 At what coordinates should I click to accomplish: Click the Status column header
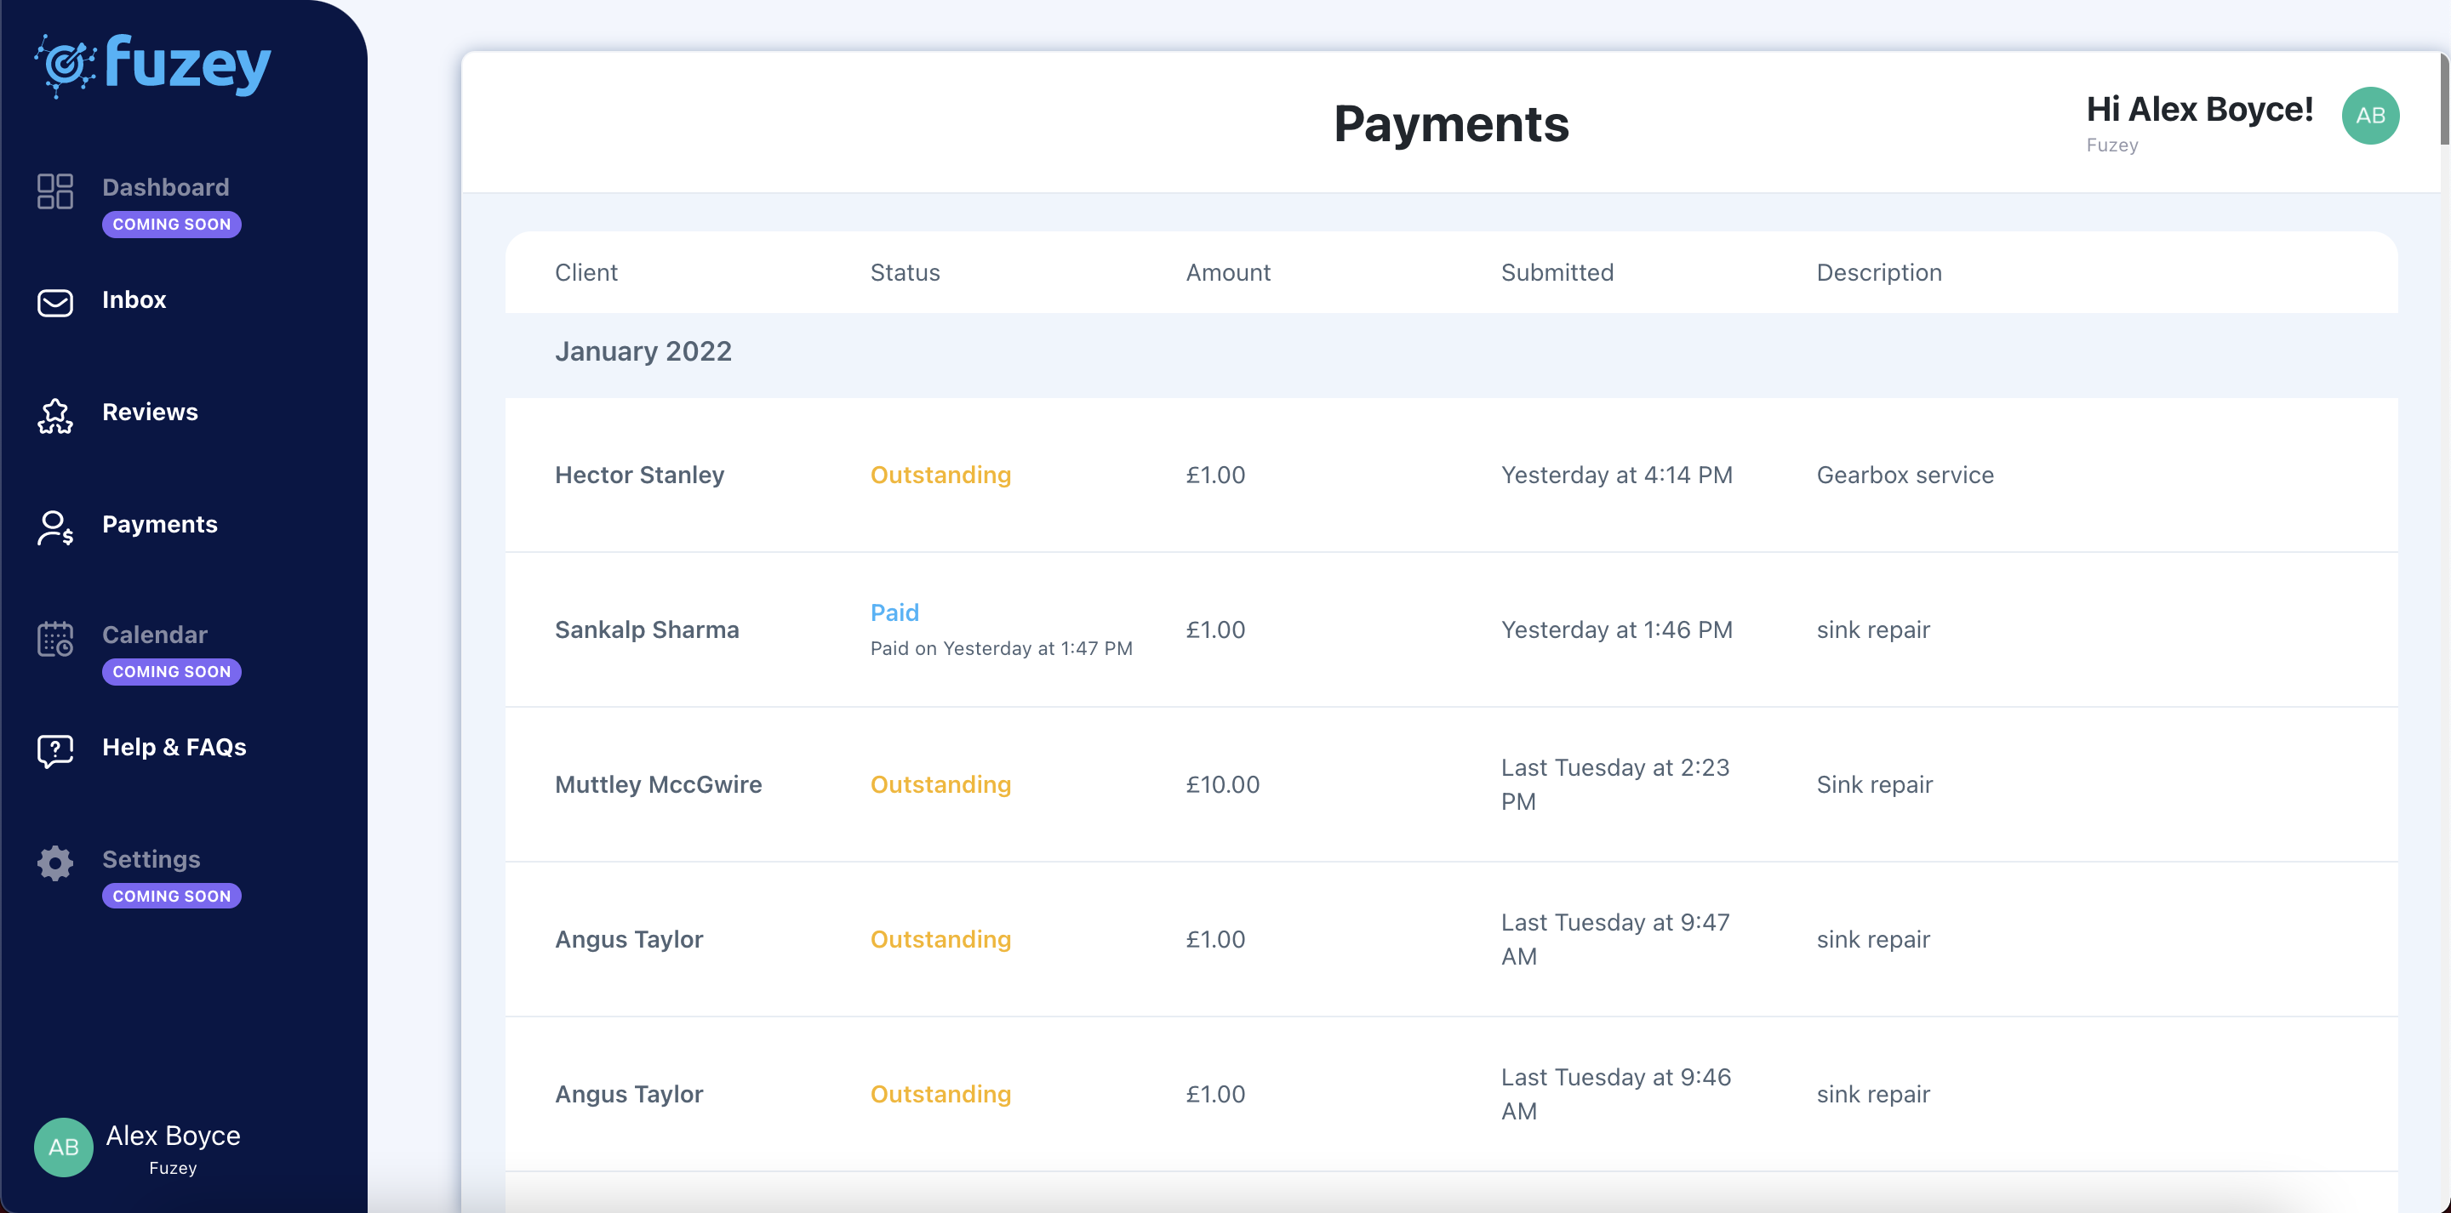point(904,272)
